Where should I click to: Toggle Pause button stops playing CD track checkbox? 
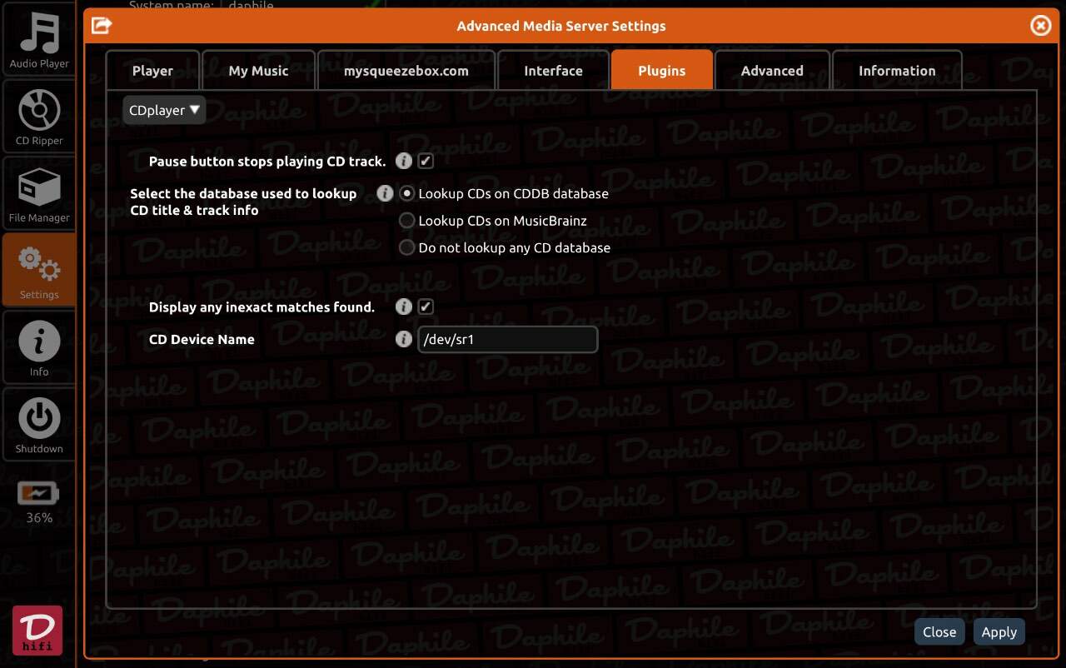coord(426,161)
